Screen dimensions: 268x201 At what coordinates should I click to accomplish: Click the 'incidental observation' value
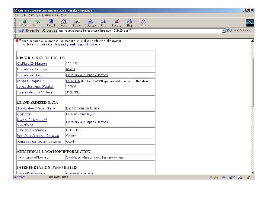pyautogui.click(x=80, y=173)
